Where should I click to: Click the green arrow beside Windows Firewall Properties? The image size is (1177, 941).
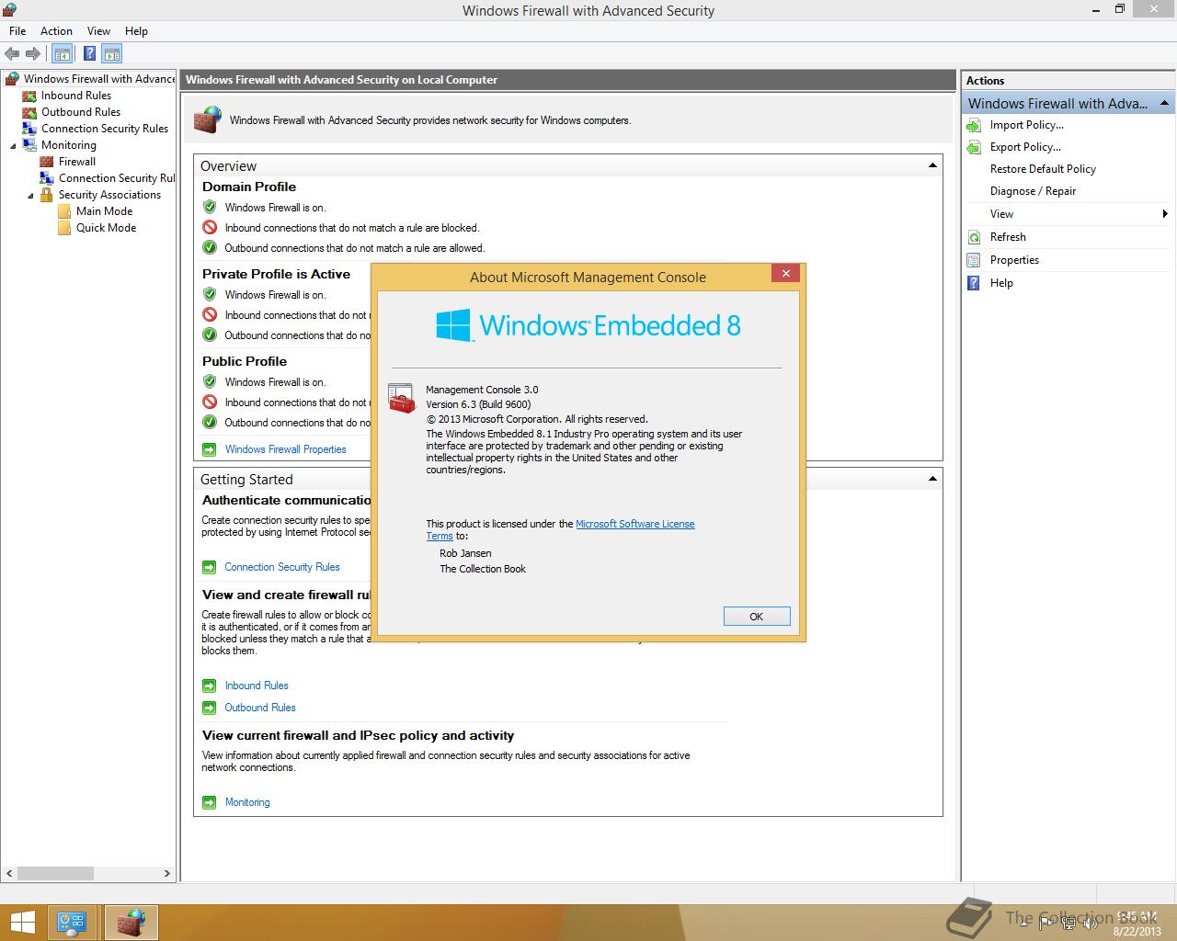coord(209,449)
